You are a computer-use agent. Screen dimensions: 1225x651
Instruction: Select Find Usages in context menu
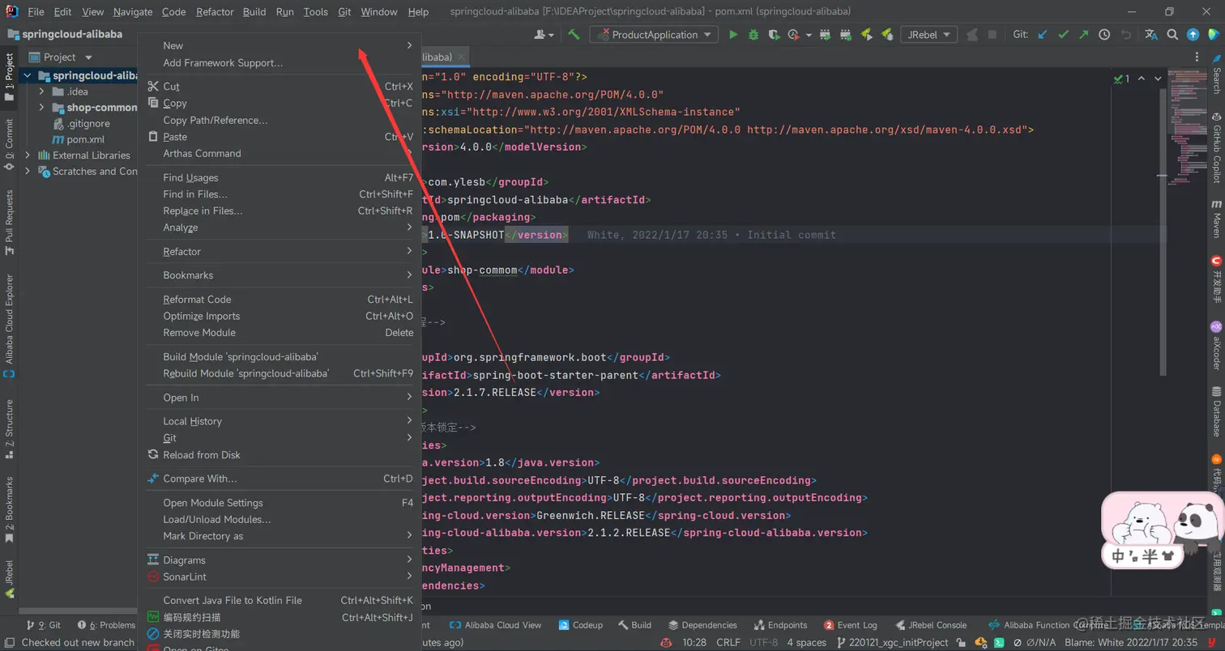point(280,177)
